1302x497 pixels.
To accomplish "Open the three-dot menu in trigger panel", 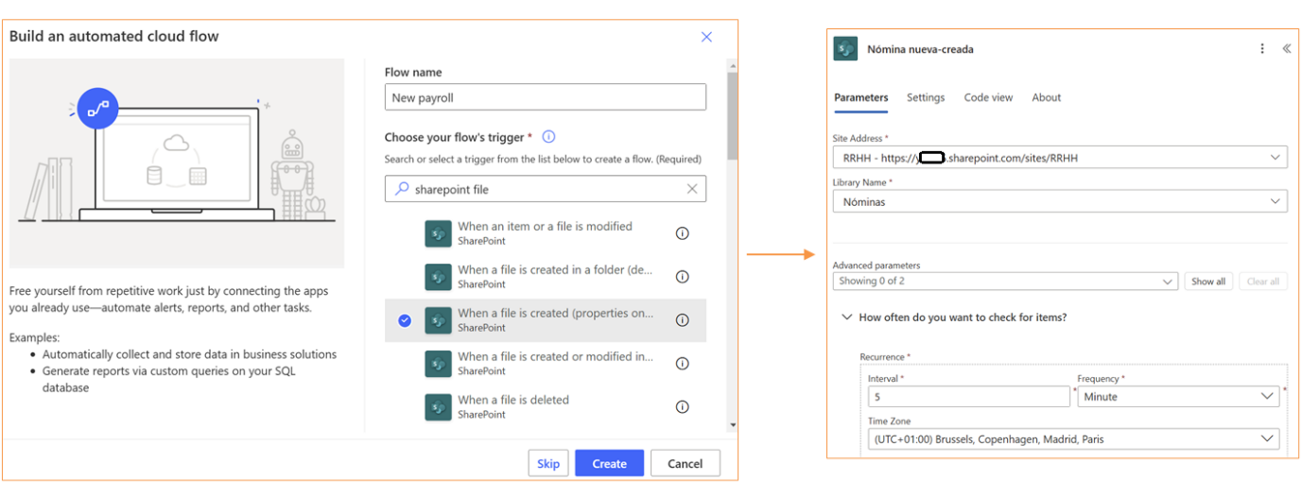I will 1261,49.
